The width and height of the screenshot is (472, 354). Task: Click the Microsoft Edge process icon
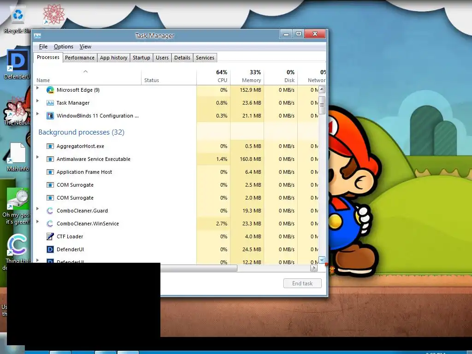tap(50, 90)
